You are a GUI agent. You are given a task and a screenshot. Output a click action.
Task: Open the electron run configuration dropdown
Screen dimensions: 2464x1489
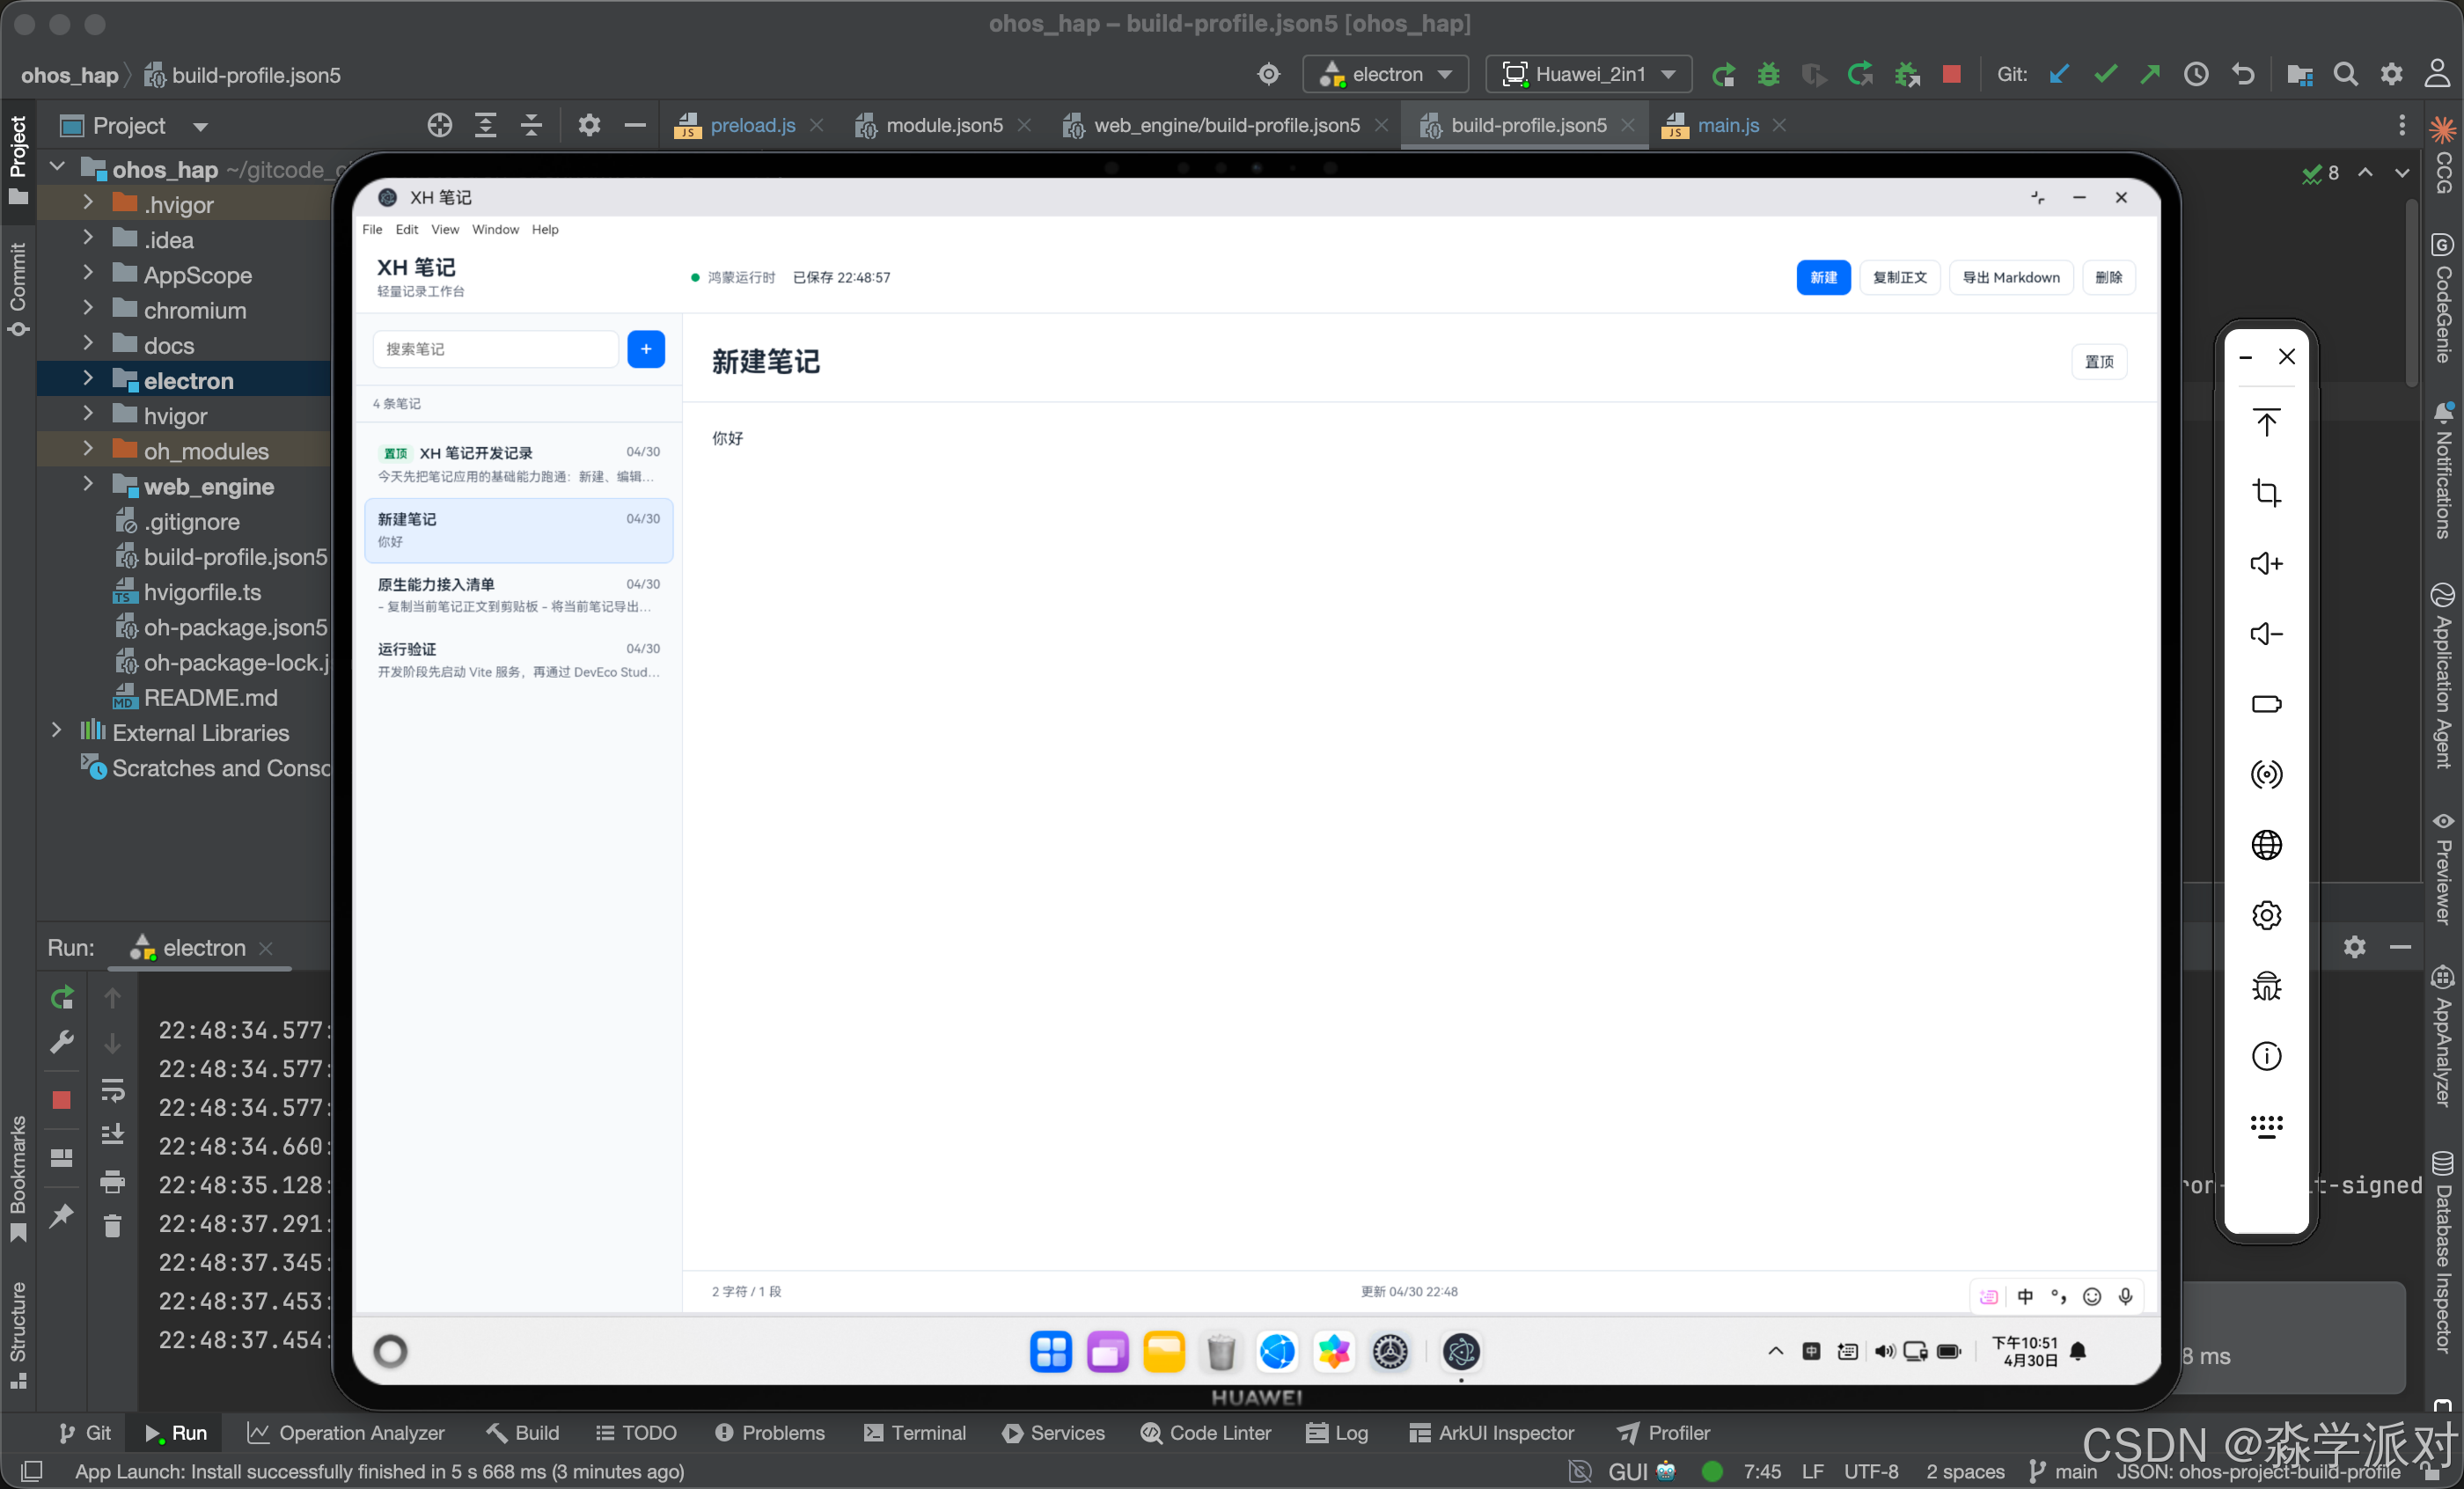coord(1385,75)
